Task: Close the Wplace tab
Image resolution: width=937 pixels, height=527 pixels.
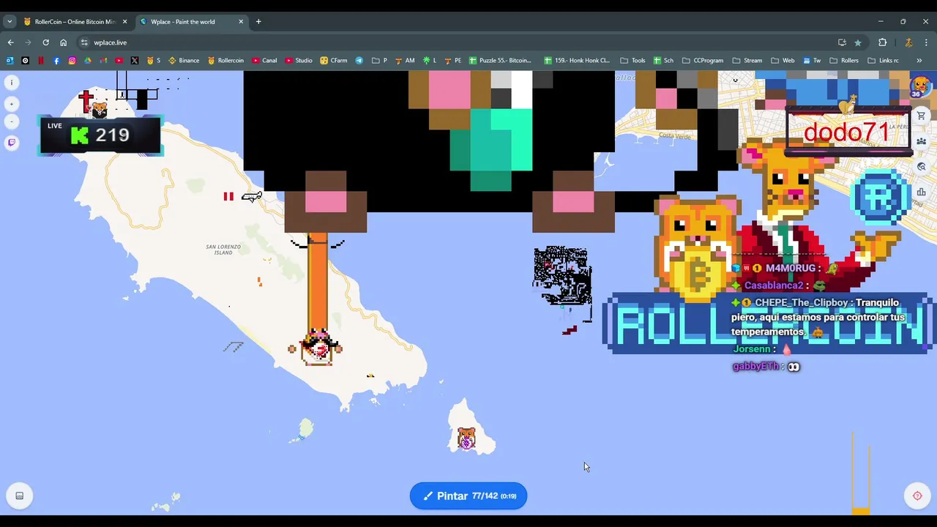Action: tap(241, 22)
